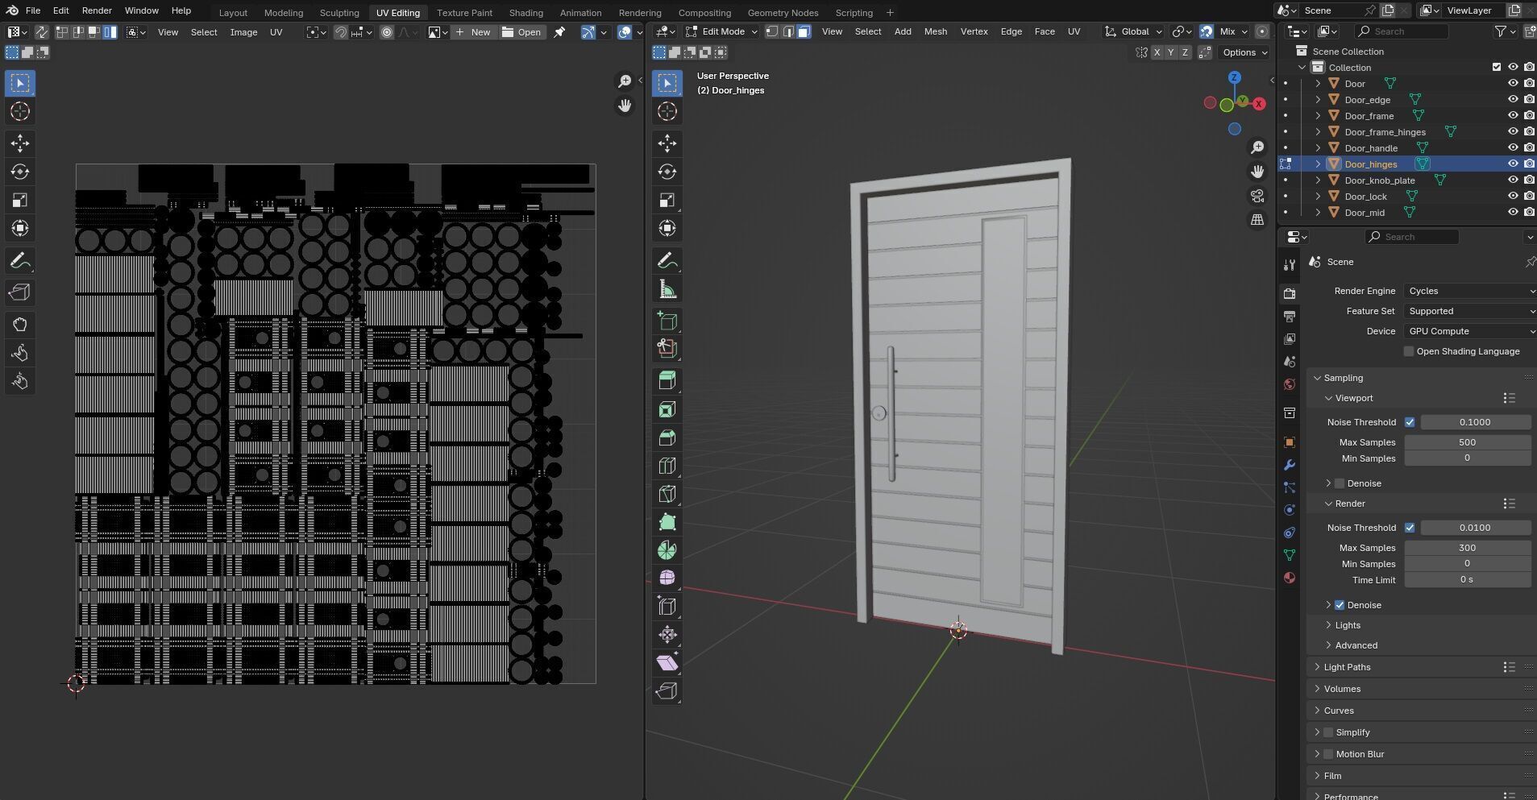The image size is (1537, 800).
Task: Select the Knife tool
Action: (667, 494)
